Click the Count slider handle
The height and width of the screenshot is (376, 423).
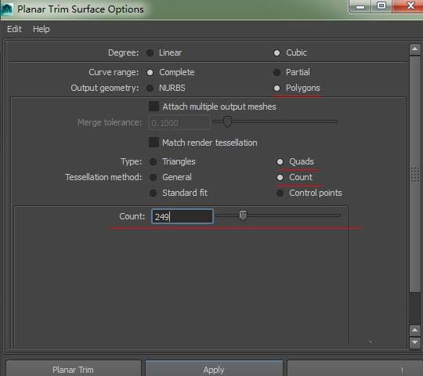click(243, 215)
